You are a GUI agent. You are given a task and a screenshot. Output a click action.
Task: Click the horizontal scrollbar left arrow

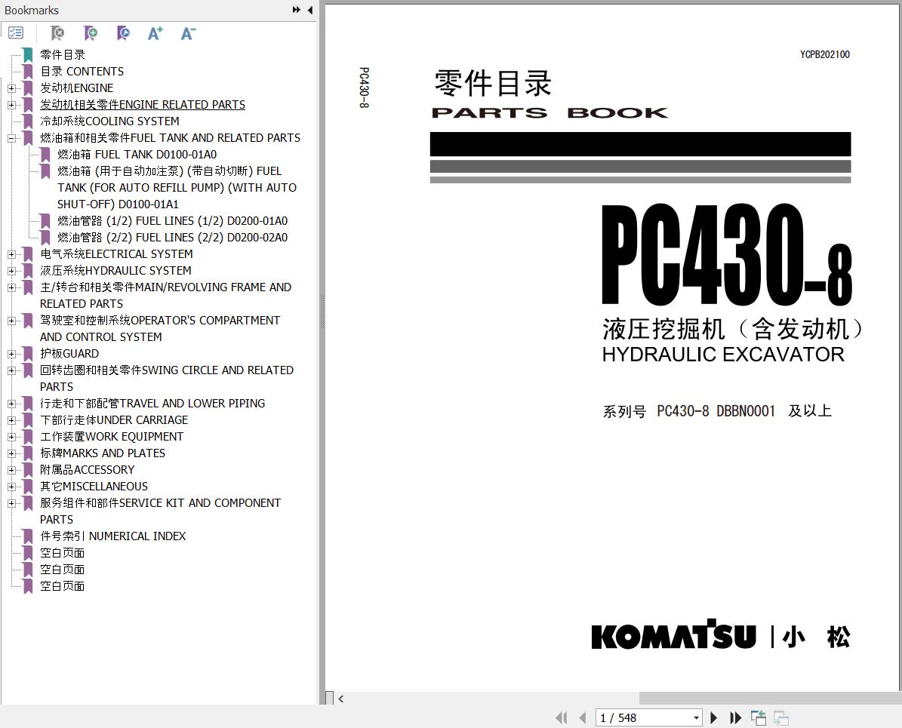[x=341, y=699]
